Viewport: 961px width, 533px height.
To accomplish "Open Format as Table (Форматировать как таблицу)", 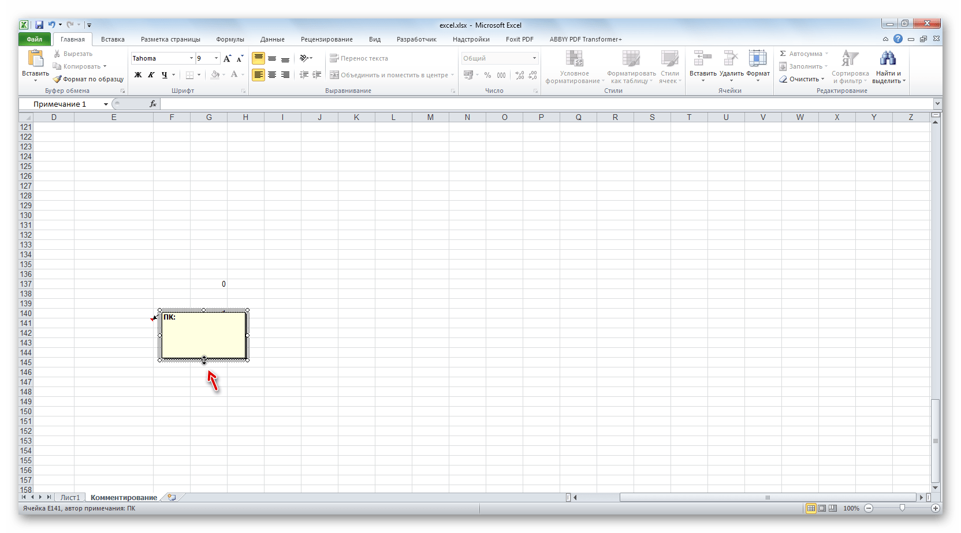I will (631, 67).
